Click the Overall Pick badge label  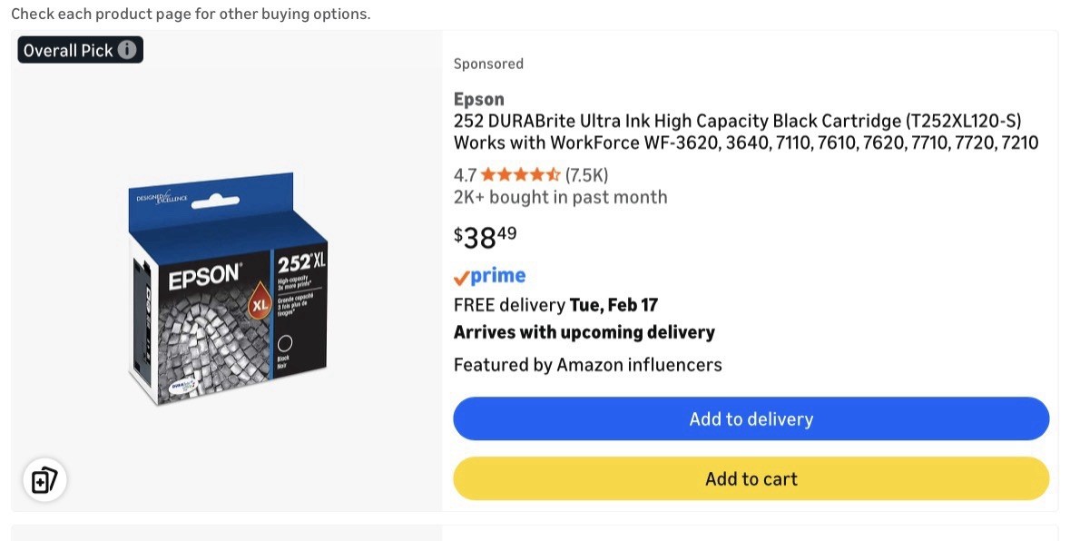click(x=68, y=50)
